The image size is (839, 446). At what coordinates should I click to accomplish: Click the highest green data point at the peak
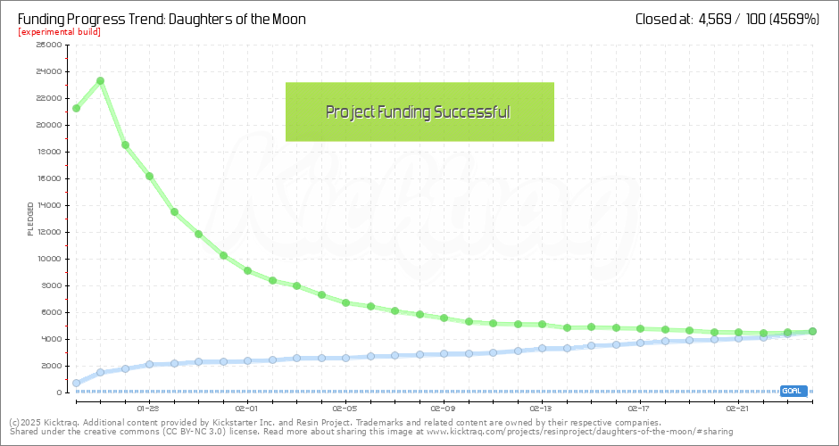tap(101, 81)
